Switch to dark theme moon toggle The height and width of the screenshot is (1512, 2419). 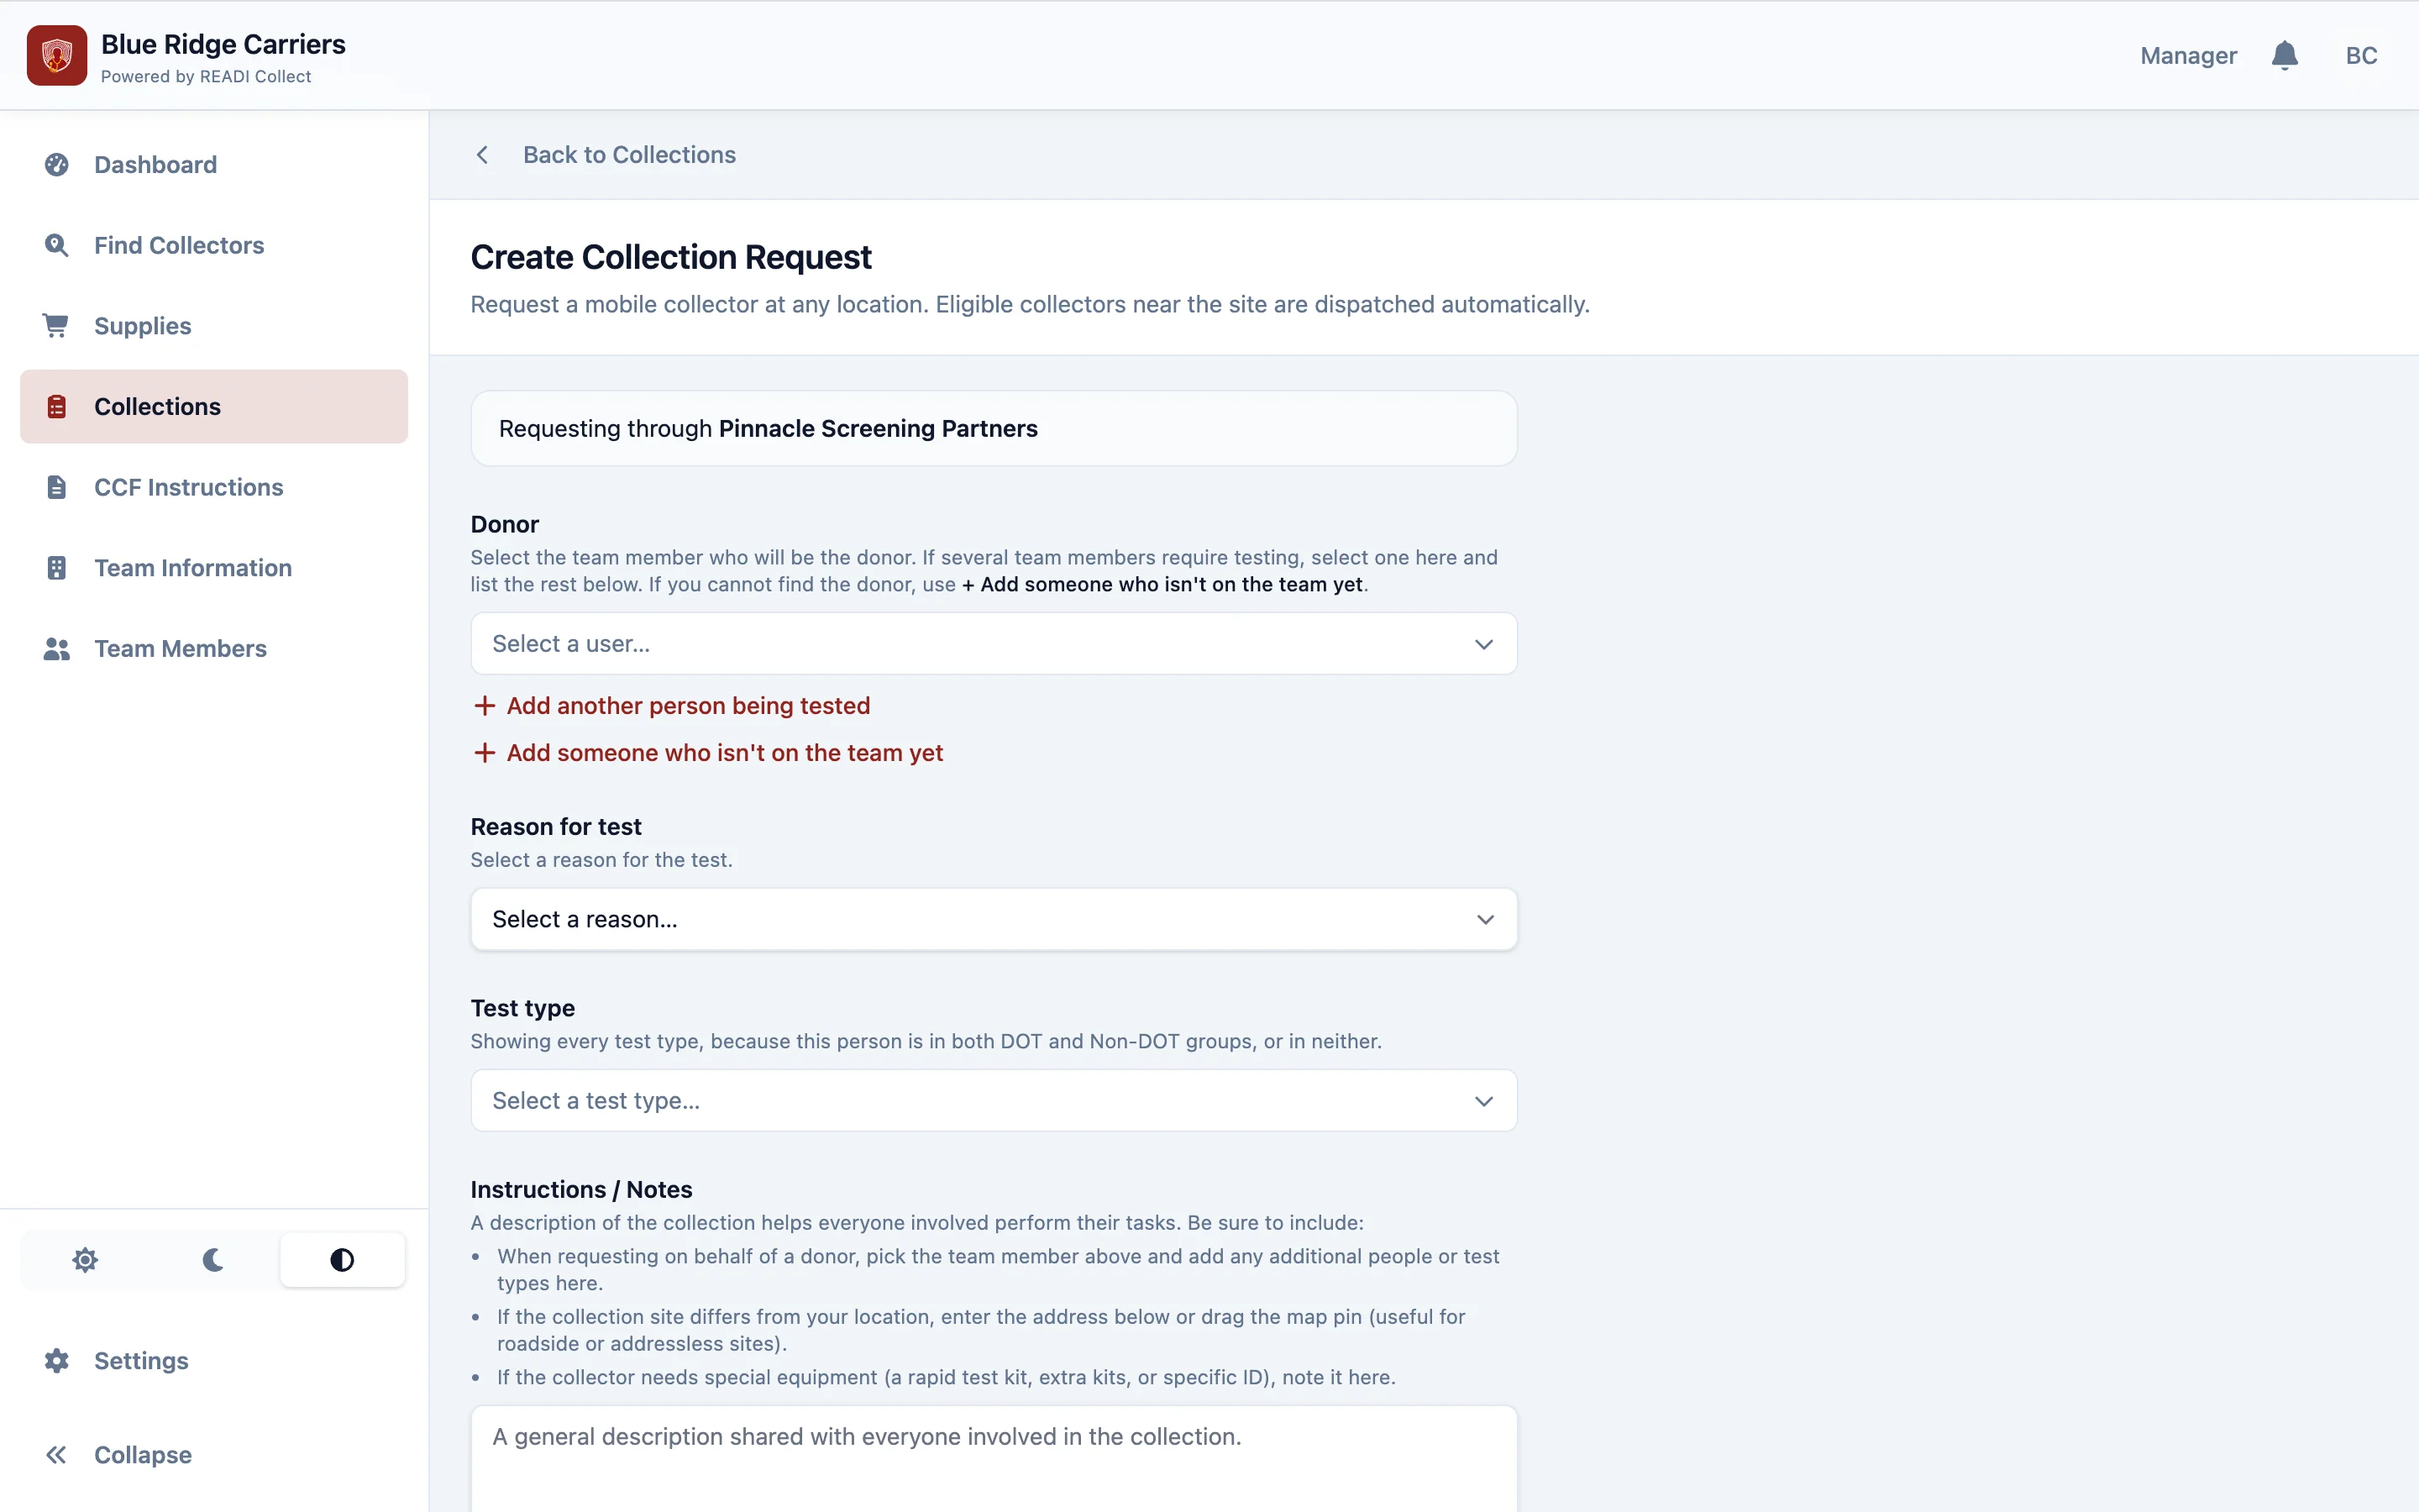click(213, 1259)
